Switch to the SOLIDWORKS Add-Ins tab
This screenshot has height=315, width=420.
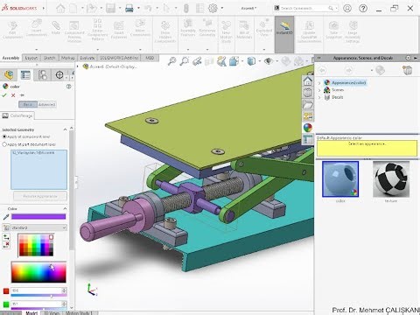tap(119, 58)
